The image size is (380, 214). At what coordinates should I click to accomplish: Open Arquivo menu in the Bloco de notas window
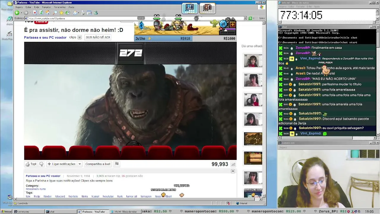[x=282, y=7]
